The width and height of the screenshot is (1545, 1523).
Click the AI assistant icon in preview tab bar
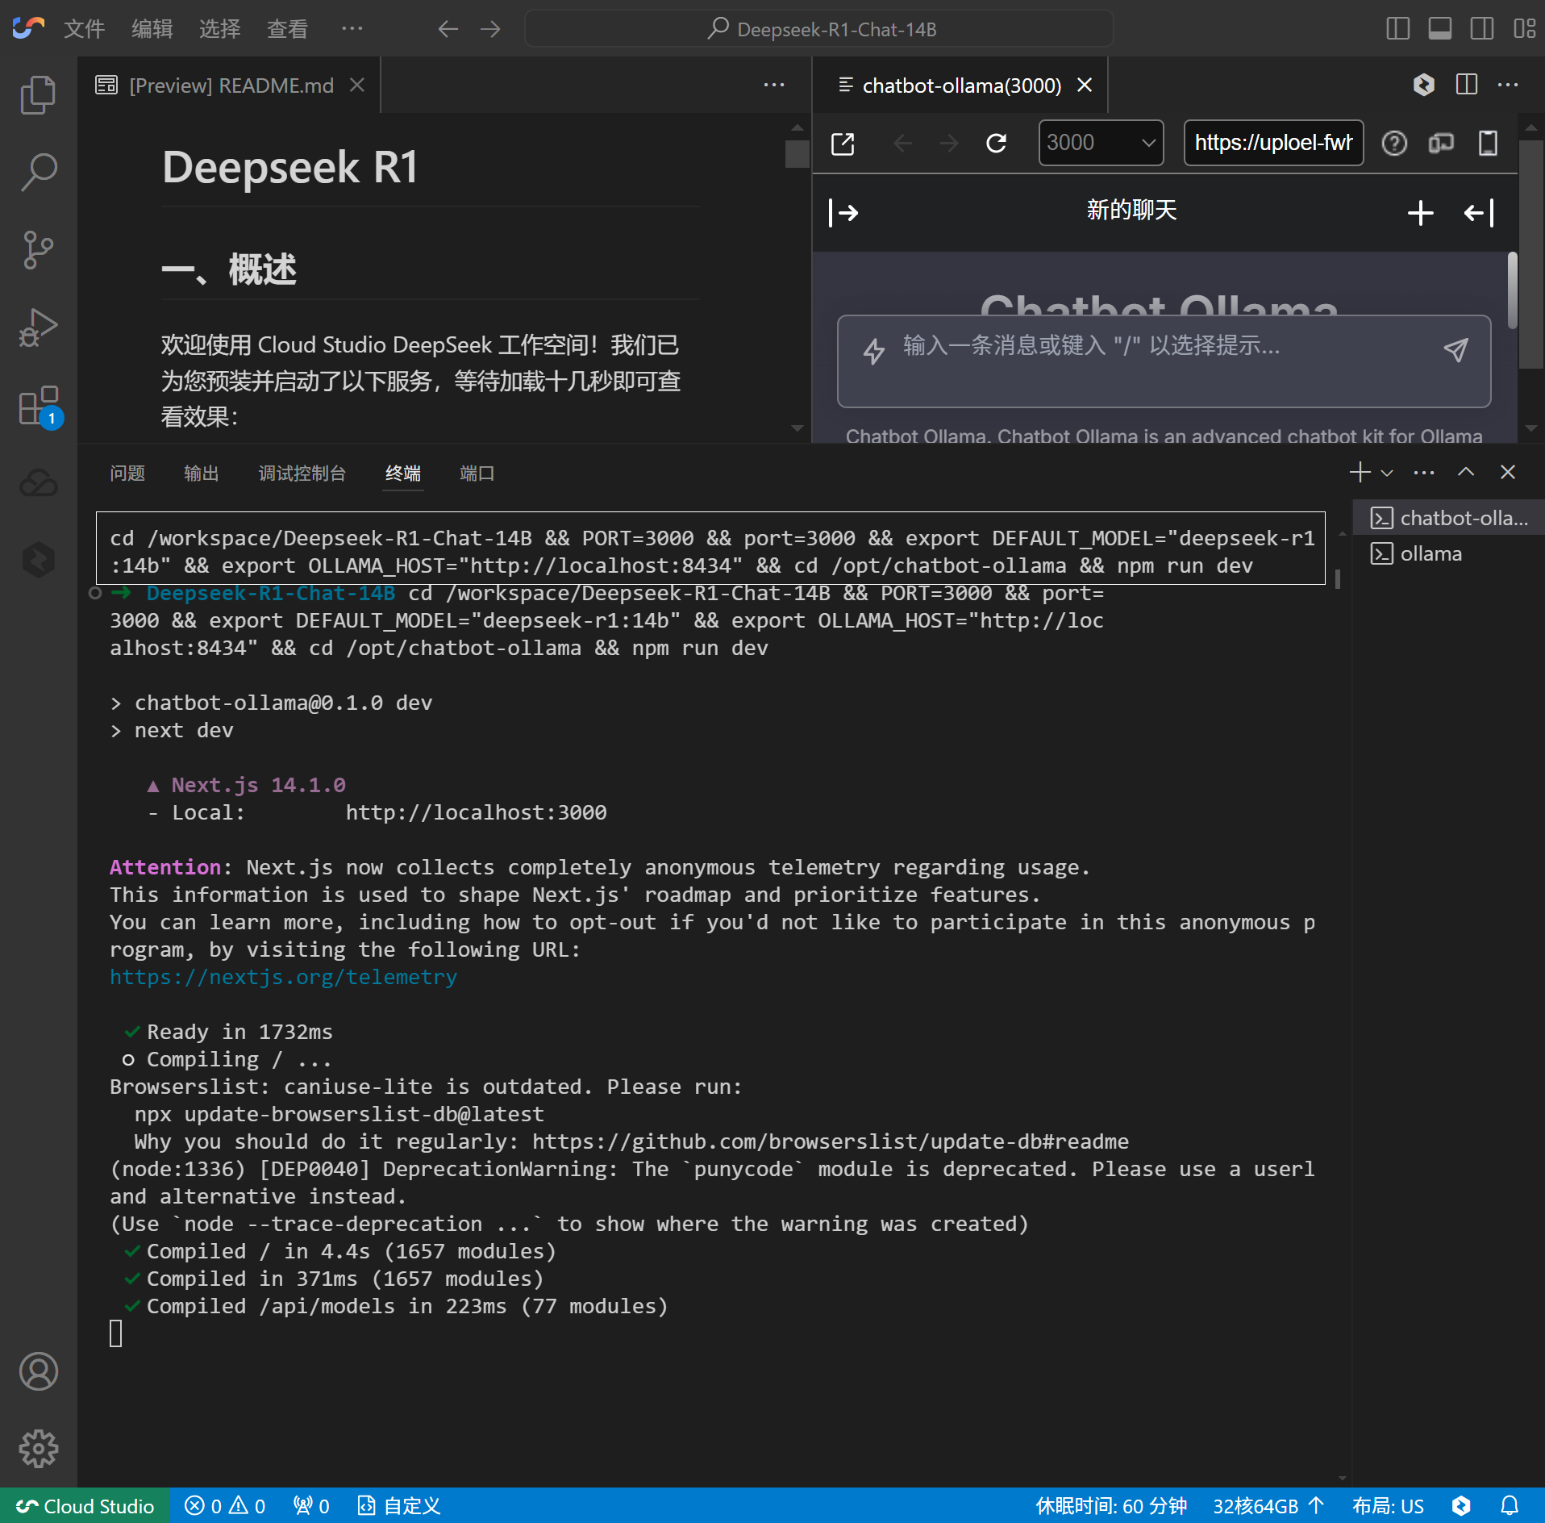[1424, 85]
